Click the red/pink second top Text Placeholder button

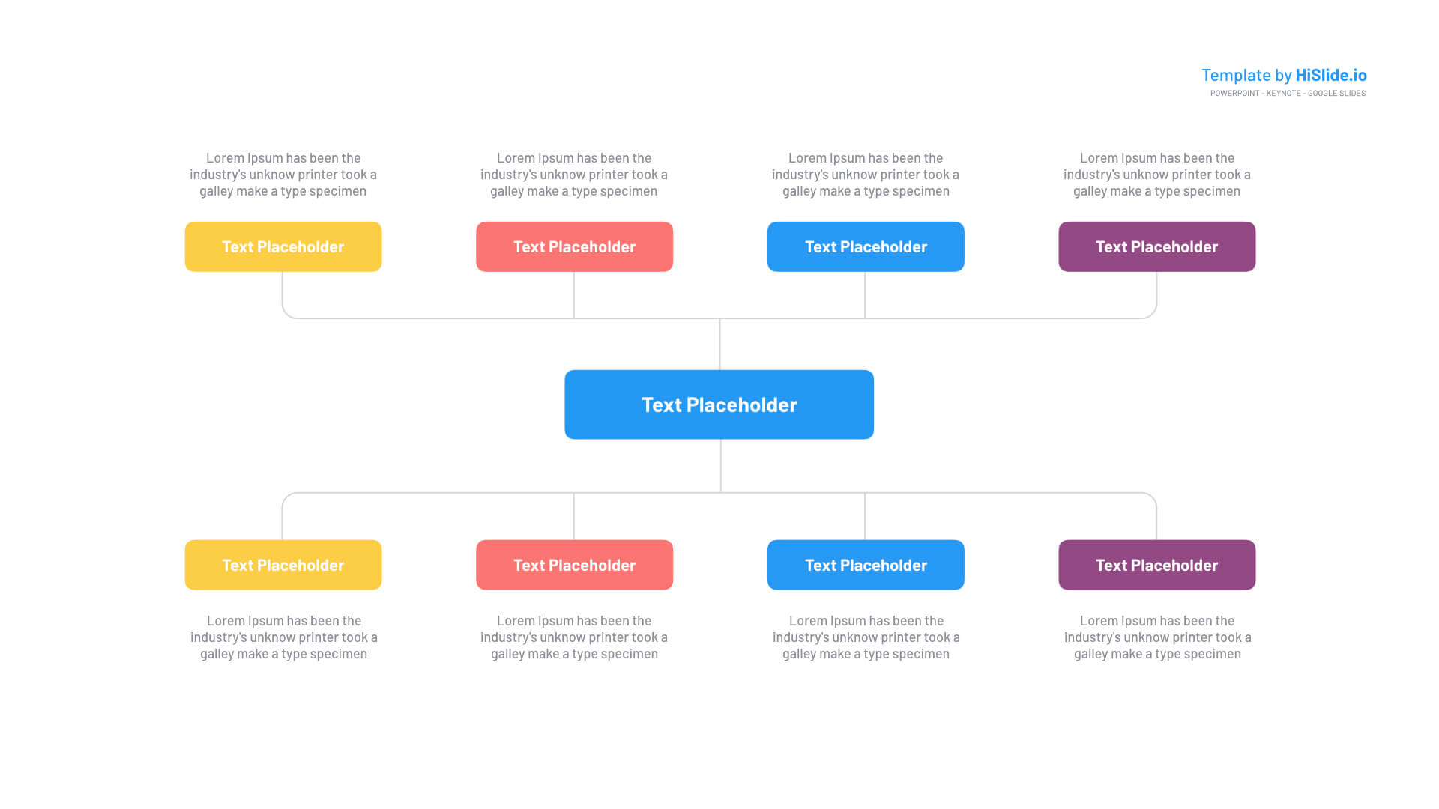(574, 246)
